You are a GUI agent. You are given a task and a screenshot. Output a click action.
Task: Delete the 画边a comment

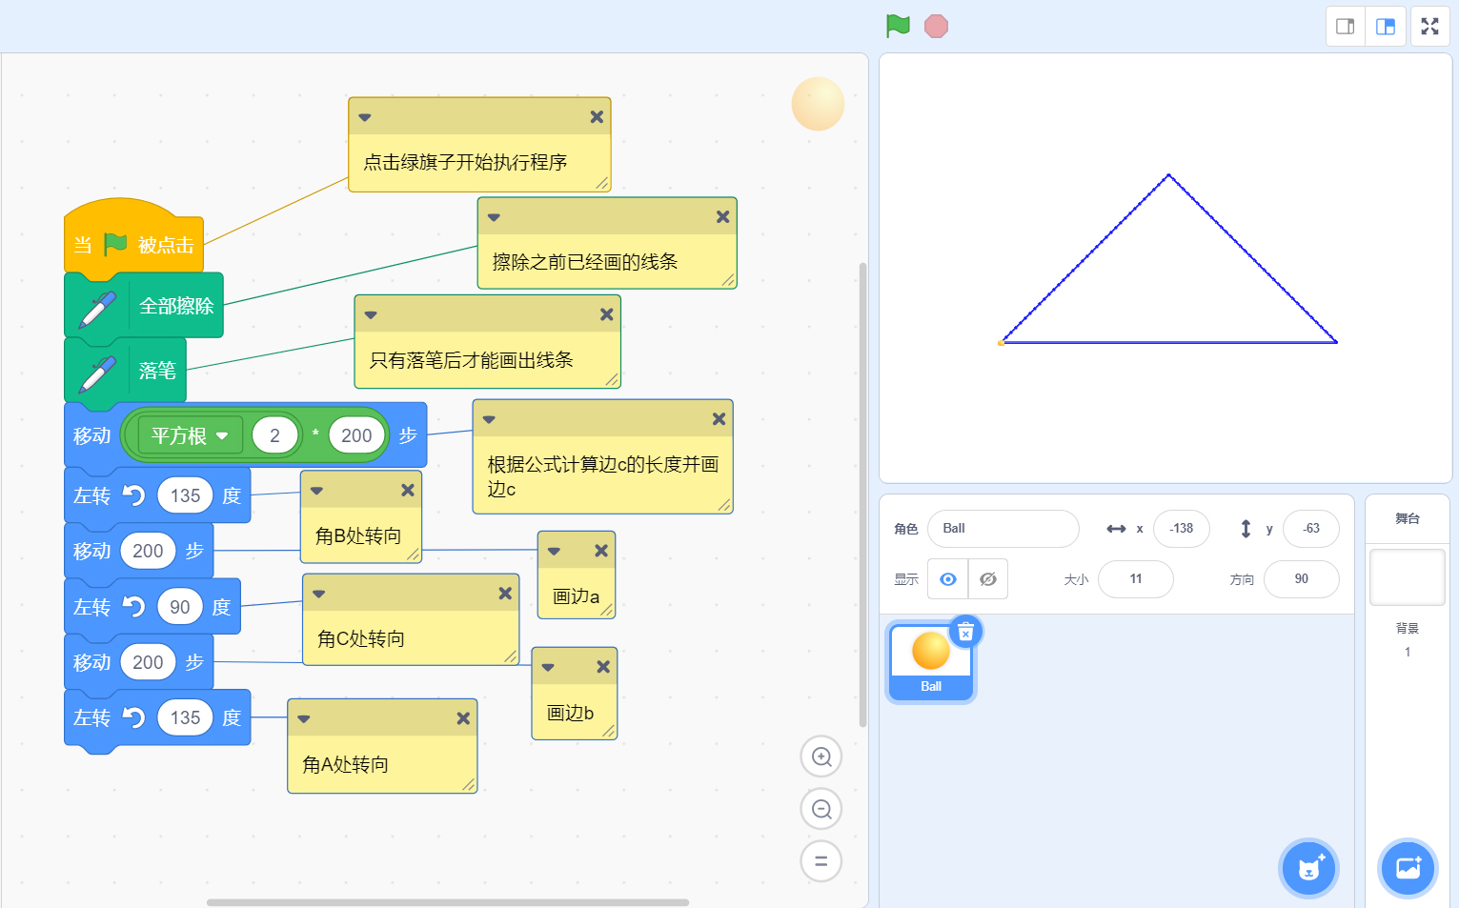601,551
